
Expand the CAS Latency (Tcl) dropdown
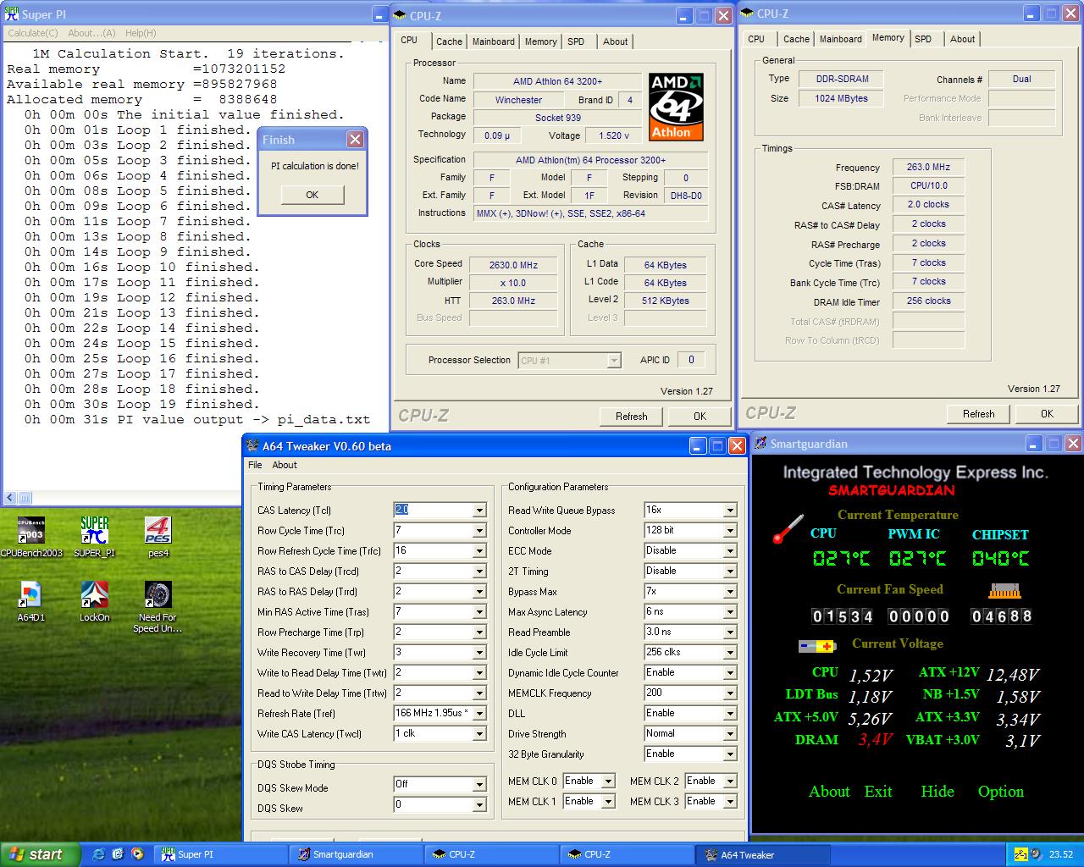coord(479,511)
